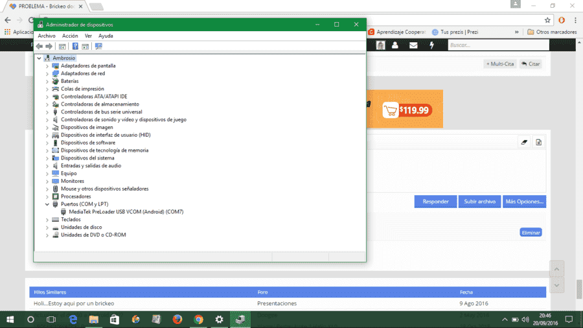Click the Eliminar button

(531, 233)
